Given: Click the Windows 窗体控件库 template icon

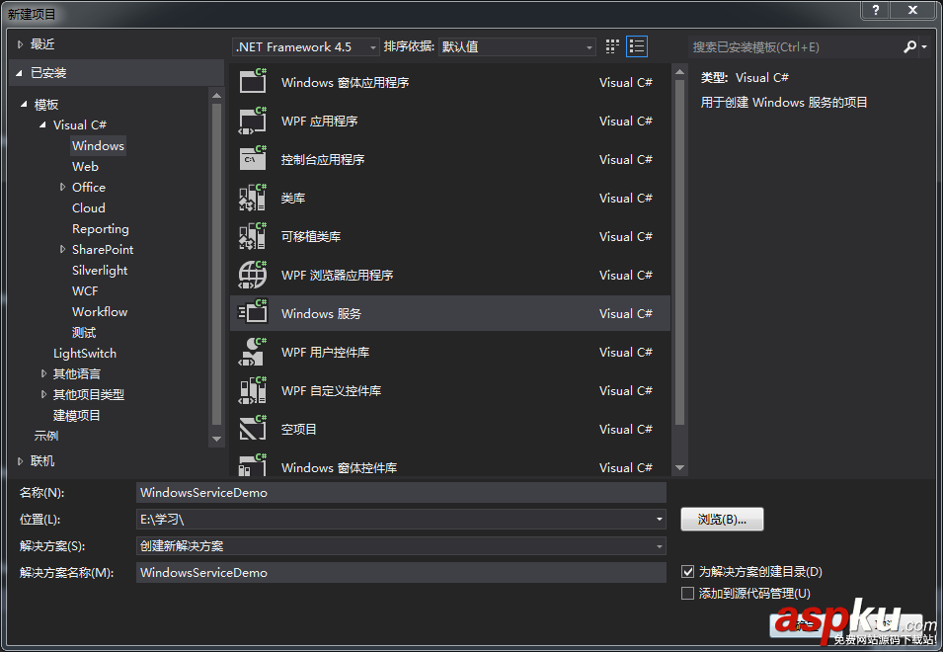Looking at the screenshot, I should coord(253,465).
